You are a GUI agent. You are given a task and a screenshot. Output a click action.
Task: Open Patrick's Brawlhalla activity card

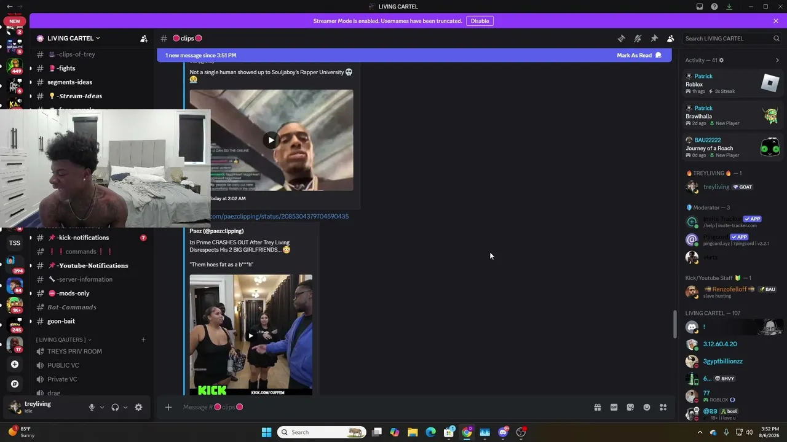[x=733, y=115]
